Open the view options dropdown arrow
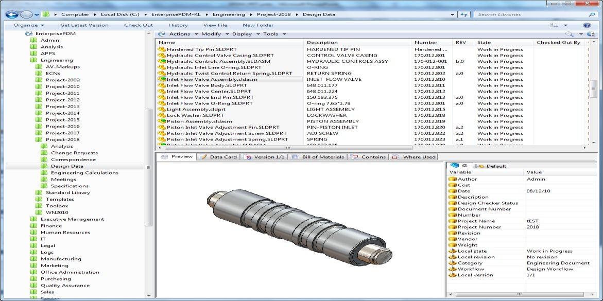Viewport: 603px width, 301px height. pos(566,25)
